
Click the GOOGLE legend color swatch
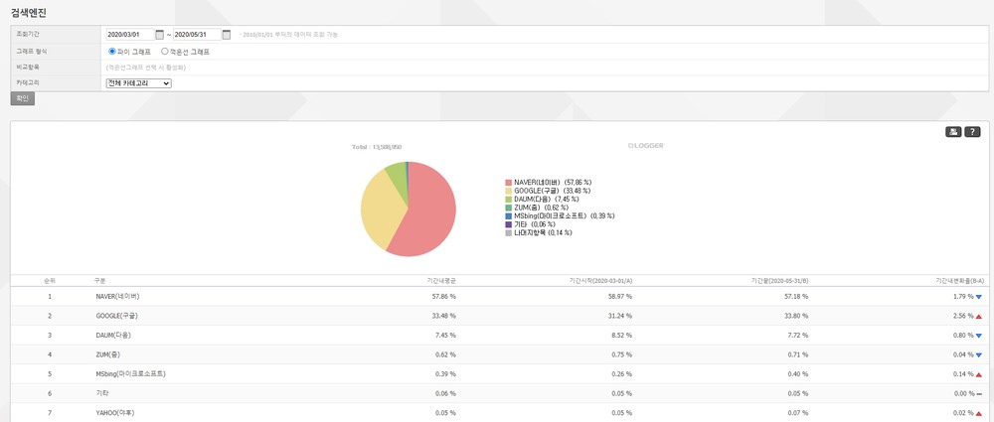[508, 191]
